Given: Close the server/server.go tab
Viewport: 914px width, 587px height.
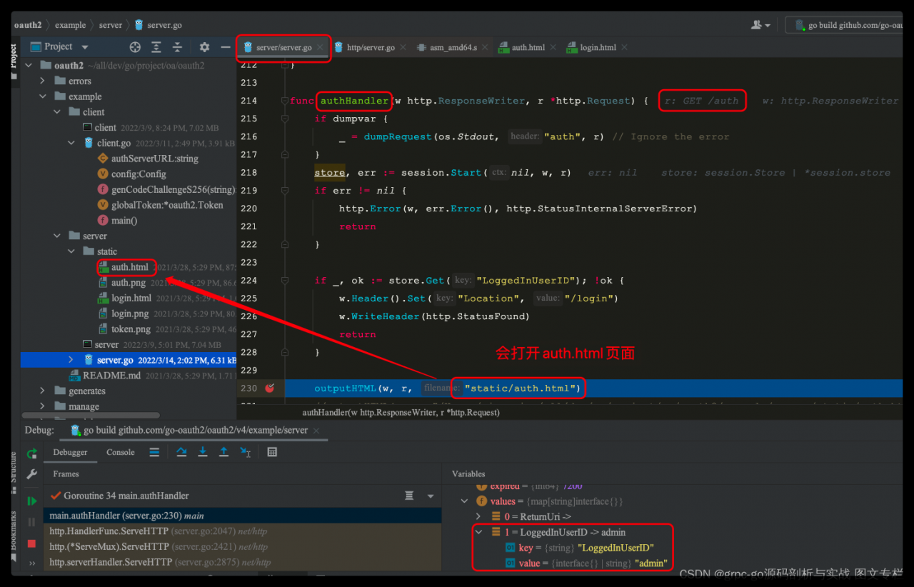Looking at the screenshot, I should (x=321, y=48).
